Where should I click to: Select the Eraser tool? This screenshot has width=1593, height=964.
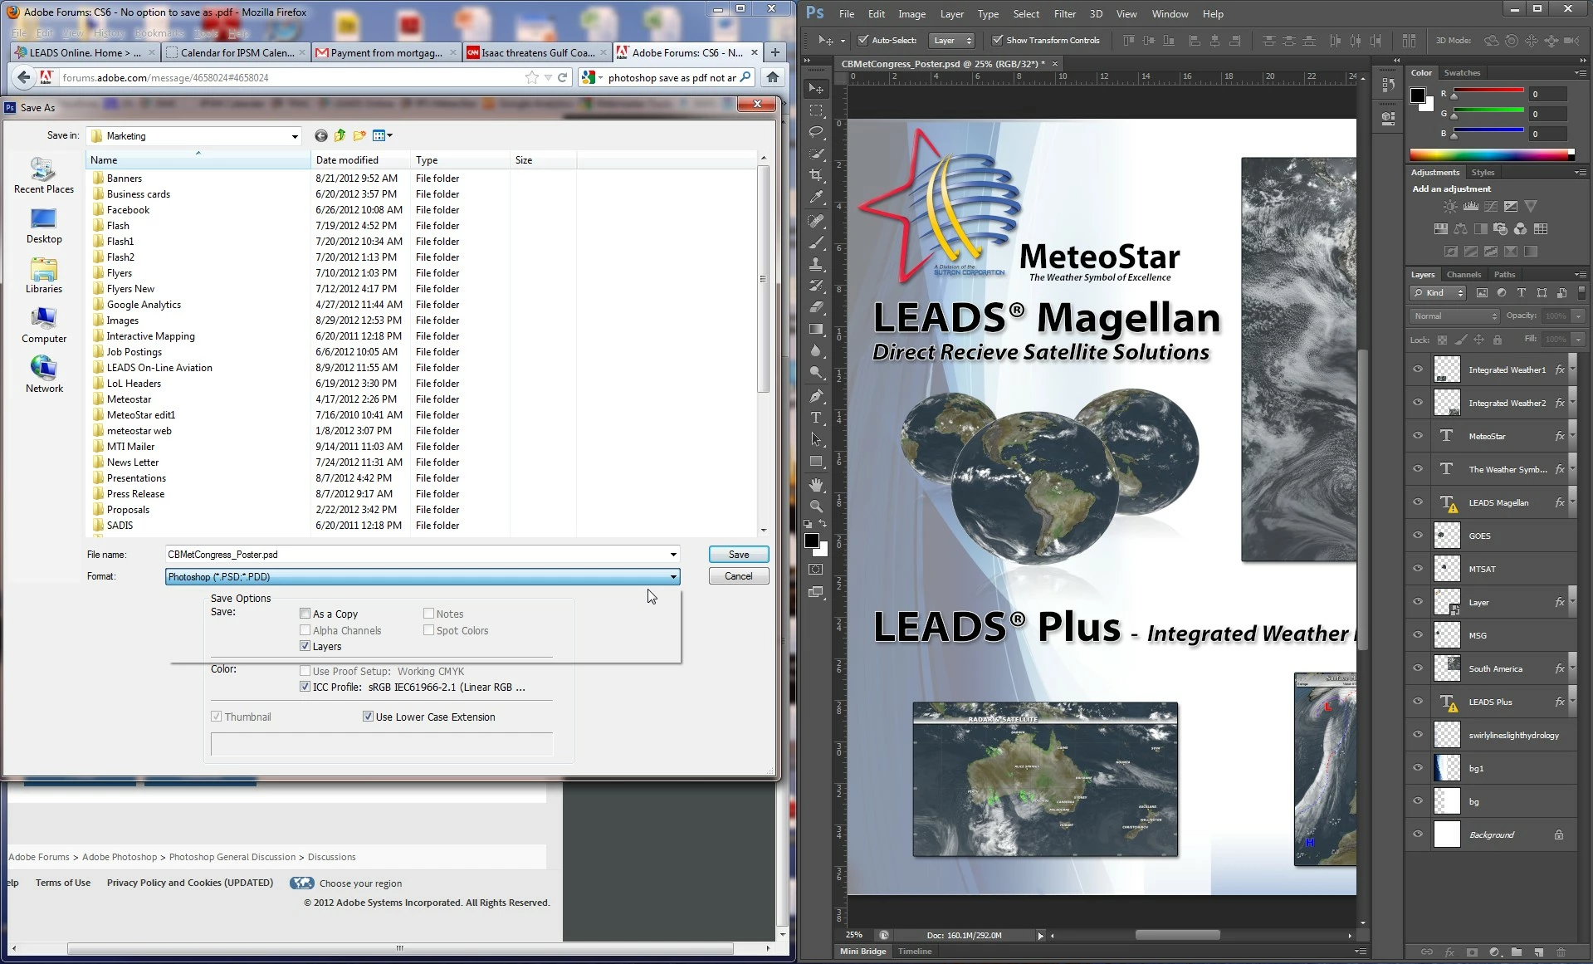click(816, 307)
